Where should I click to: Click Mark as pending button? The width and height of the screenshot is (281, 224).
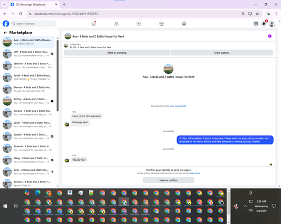point(117,53)
